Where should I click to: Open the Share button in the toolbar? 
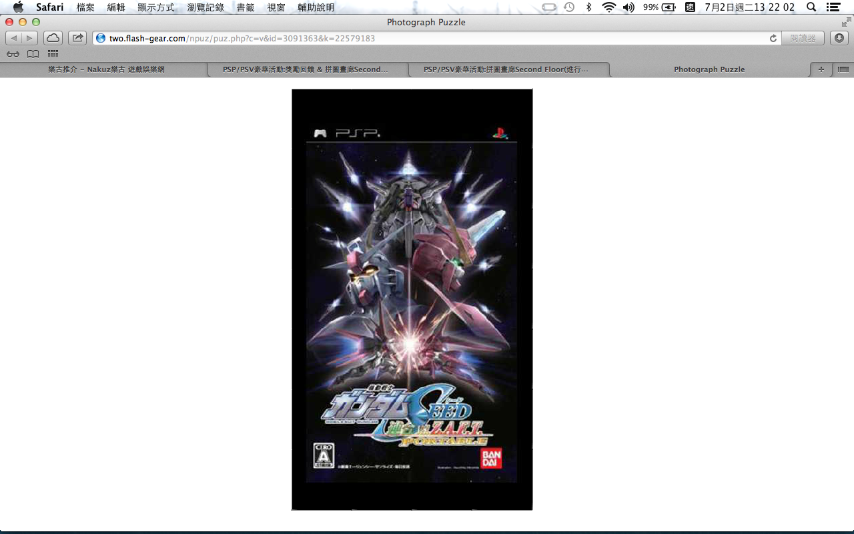click(77, 38)
